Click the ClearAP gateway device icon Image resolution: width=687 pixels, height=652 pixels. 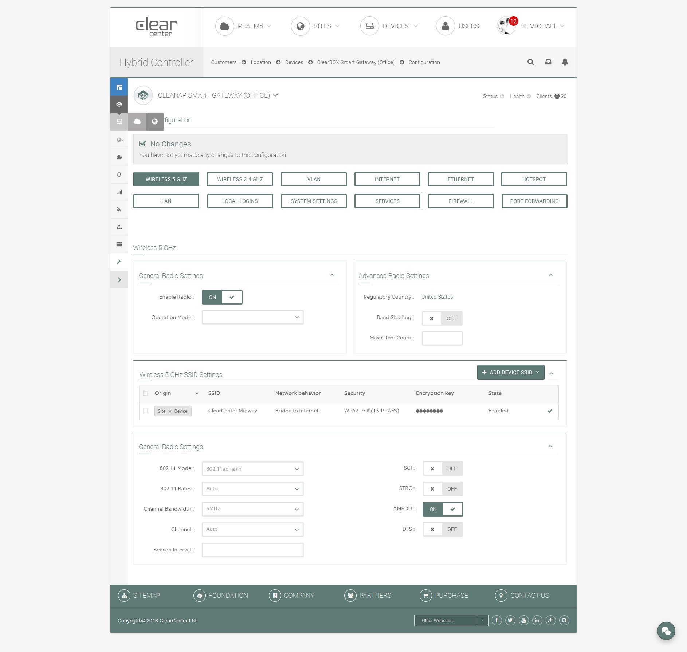[143, 95]
